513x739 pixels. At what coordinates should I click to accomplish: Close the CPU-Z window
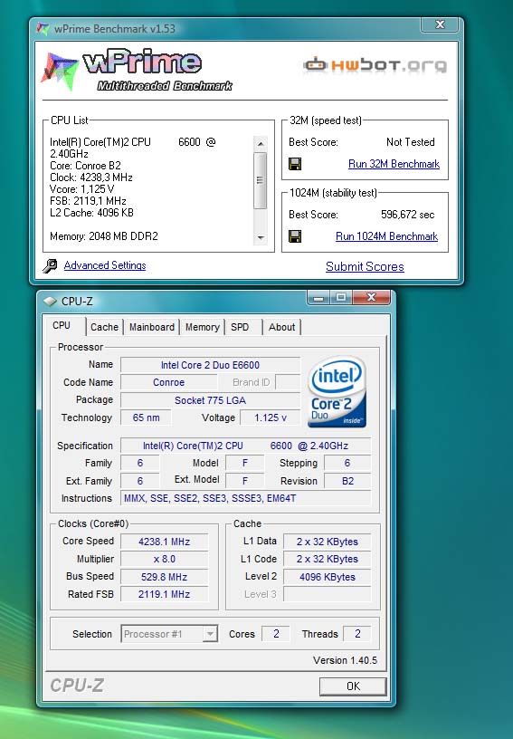tap(371, 297)
